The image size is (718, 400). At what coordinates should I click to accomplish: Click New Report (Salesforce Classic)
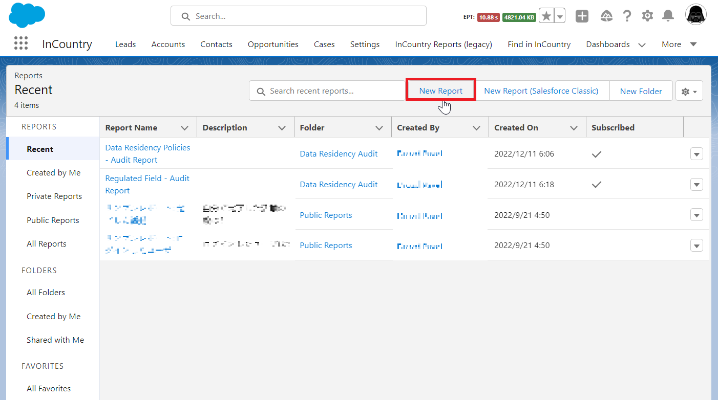tap(541, 91)
